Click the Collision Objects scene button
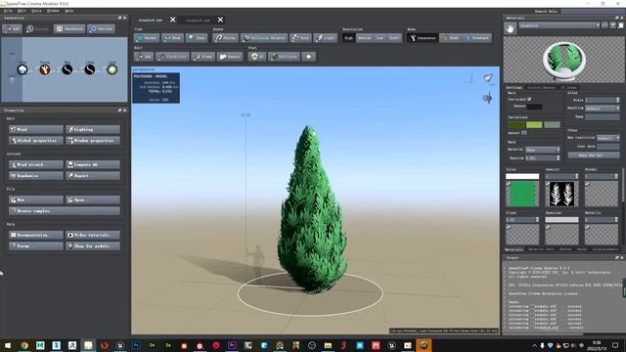Image resolution: width=626 pixels, height=352 pixels. click(264, 38)
